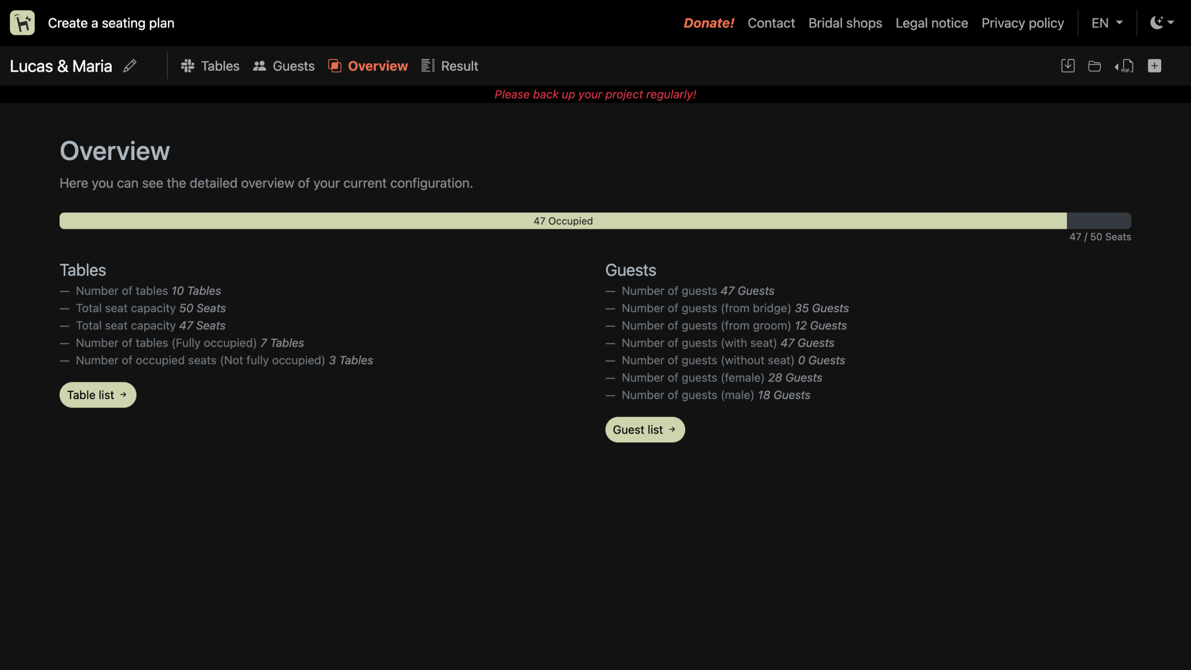This screenshot has height=670, width=1191.
Task: Save project with the download icon
Action: [1068, 66]
